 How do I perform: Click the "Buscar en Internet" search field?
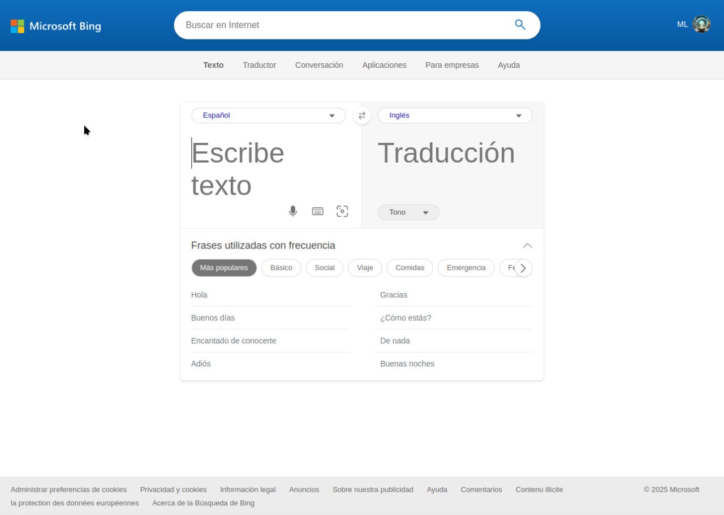(x=339, y=25)
